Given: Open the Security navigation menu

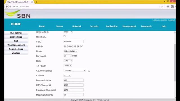Looking at the screenshot, I should [94, 26].
